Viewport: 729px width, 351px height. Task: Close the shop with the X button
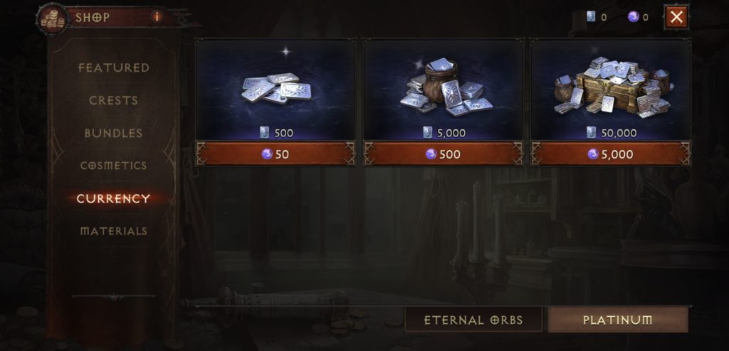click(x=676, y=17)
